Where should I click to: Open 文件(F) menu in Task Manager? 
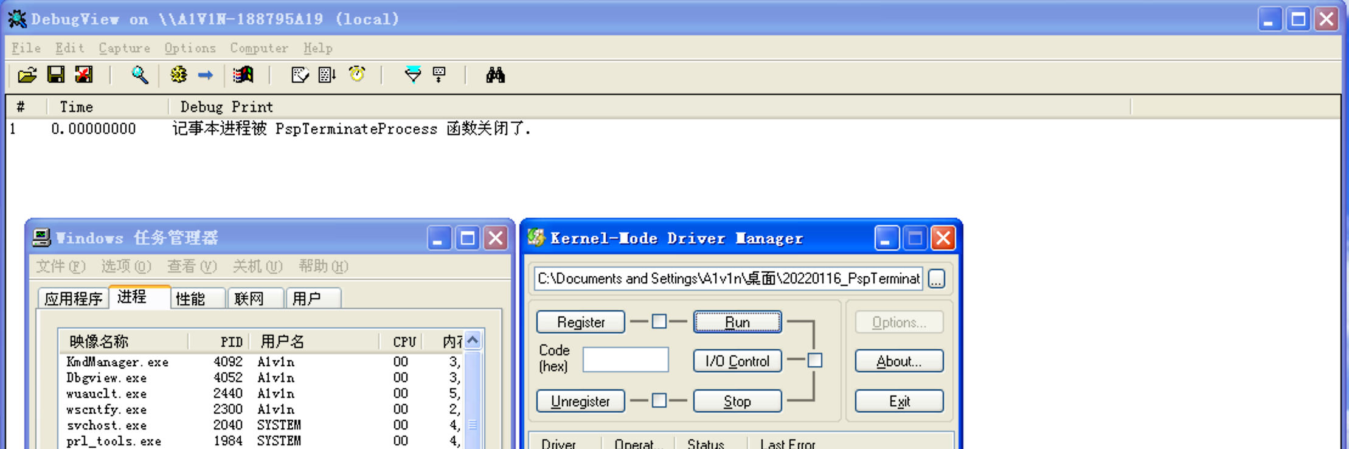[60, 266]
